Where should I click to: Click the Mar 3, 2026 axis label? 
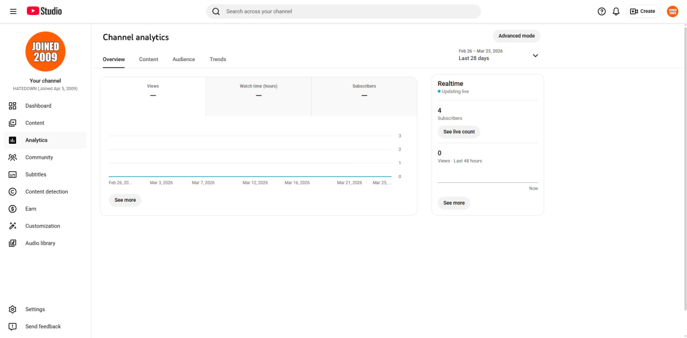[161, 183]
